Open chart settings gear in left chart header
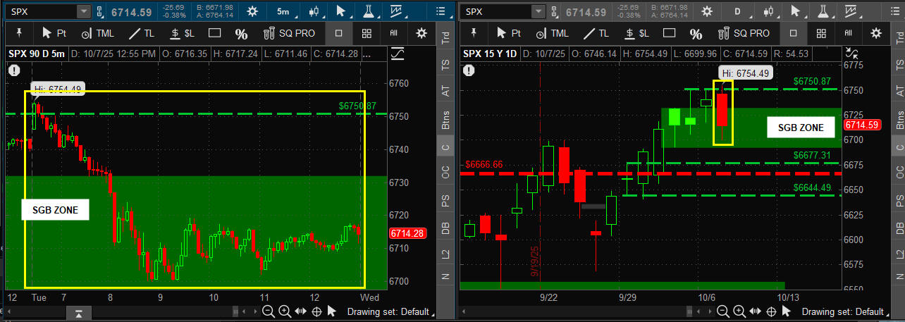The height and width of the screenshot is (322, 905). (x=252, y=11)
